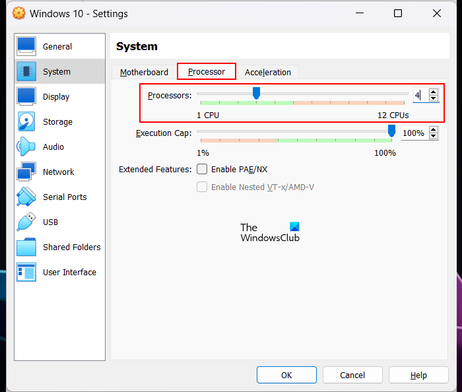Image resolution: width=462 pixels, height=392 pixels.
Task: Decrease processor count with down arrow
Action: (433, 98)
